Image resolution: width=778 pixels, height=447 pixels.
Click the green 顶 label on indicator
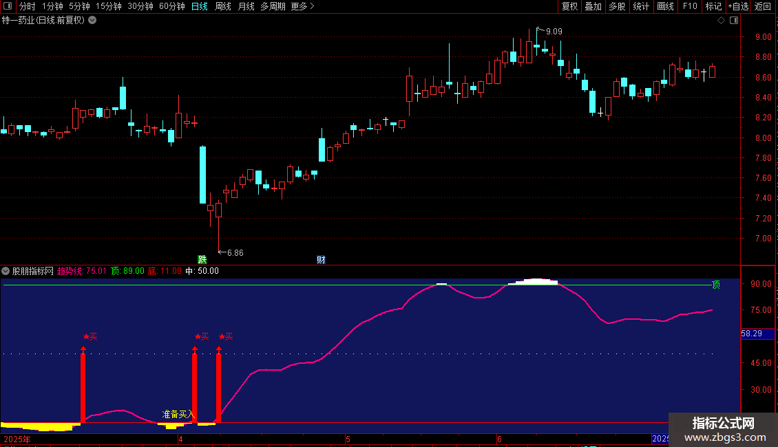[x=716, y=285]
